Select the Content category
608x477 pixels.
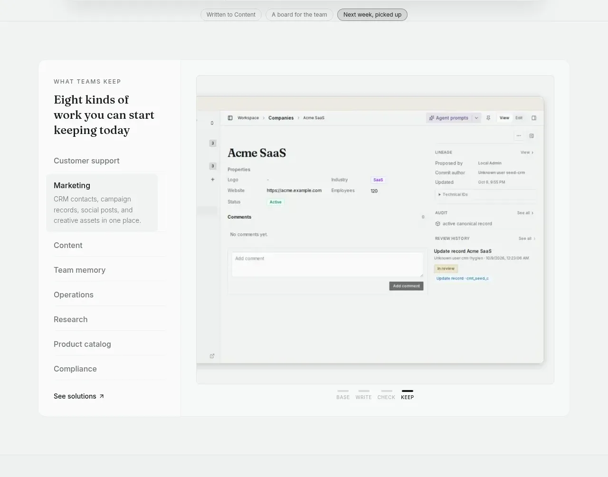pyautogui.click(x=110, y=245)
